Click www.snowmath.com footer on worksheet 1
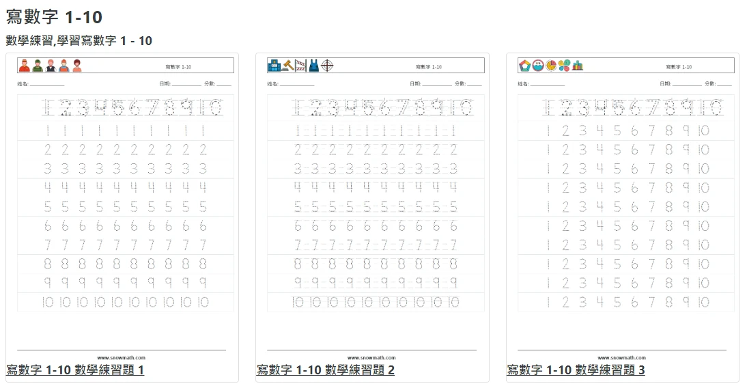The image size is (747, 388). [121, 357]
